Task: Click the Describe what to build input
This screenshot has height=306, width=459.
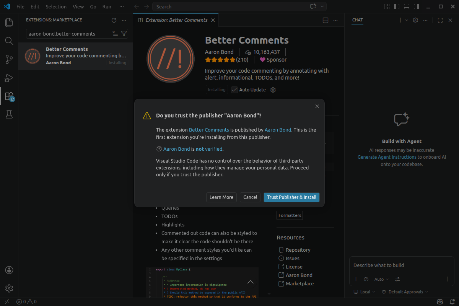Action: (402, 265)
